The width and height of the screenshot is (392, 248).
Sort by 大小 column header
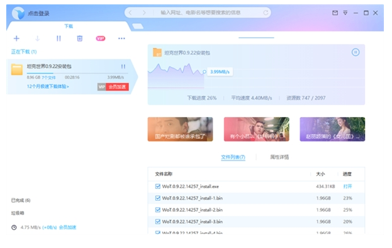pyautogui.click(x=320, y=174)
